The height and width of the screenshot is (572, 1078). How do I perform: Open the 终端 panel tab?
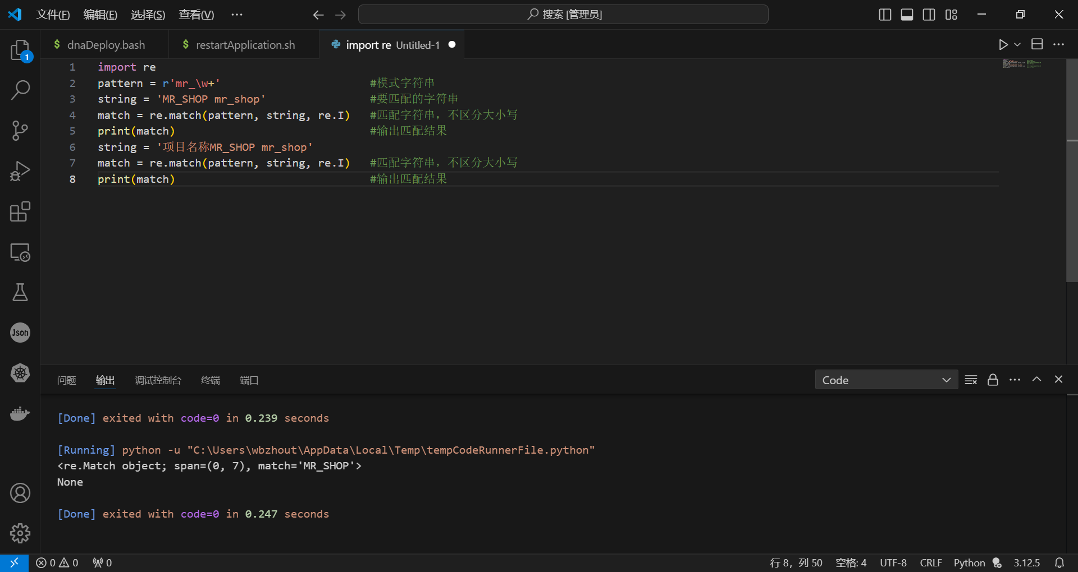pos(211,380)
